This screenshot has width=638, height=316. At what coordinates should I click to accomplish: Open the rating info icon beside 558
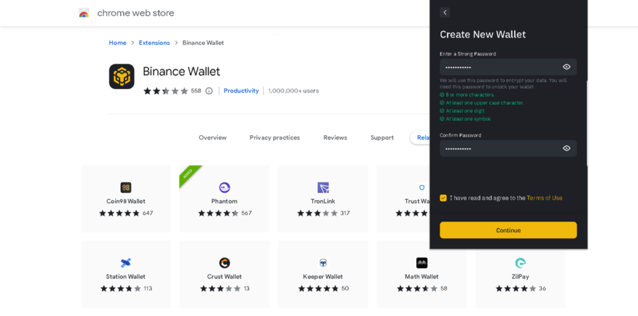click(x=209, y=91)
